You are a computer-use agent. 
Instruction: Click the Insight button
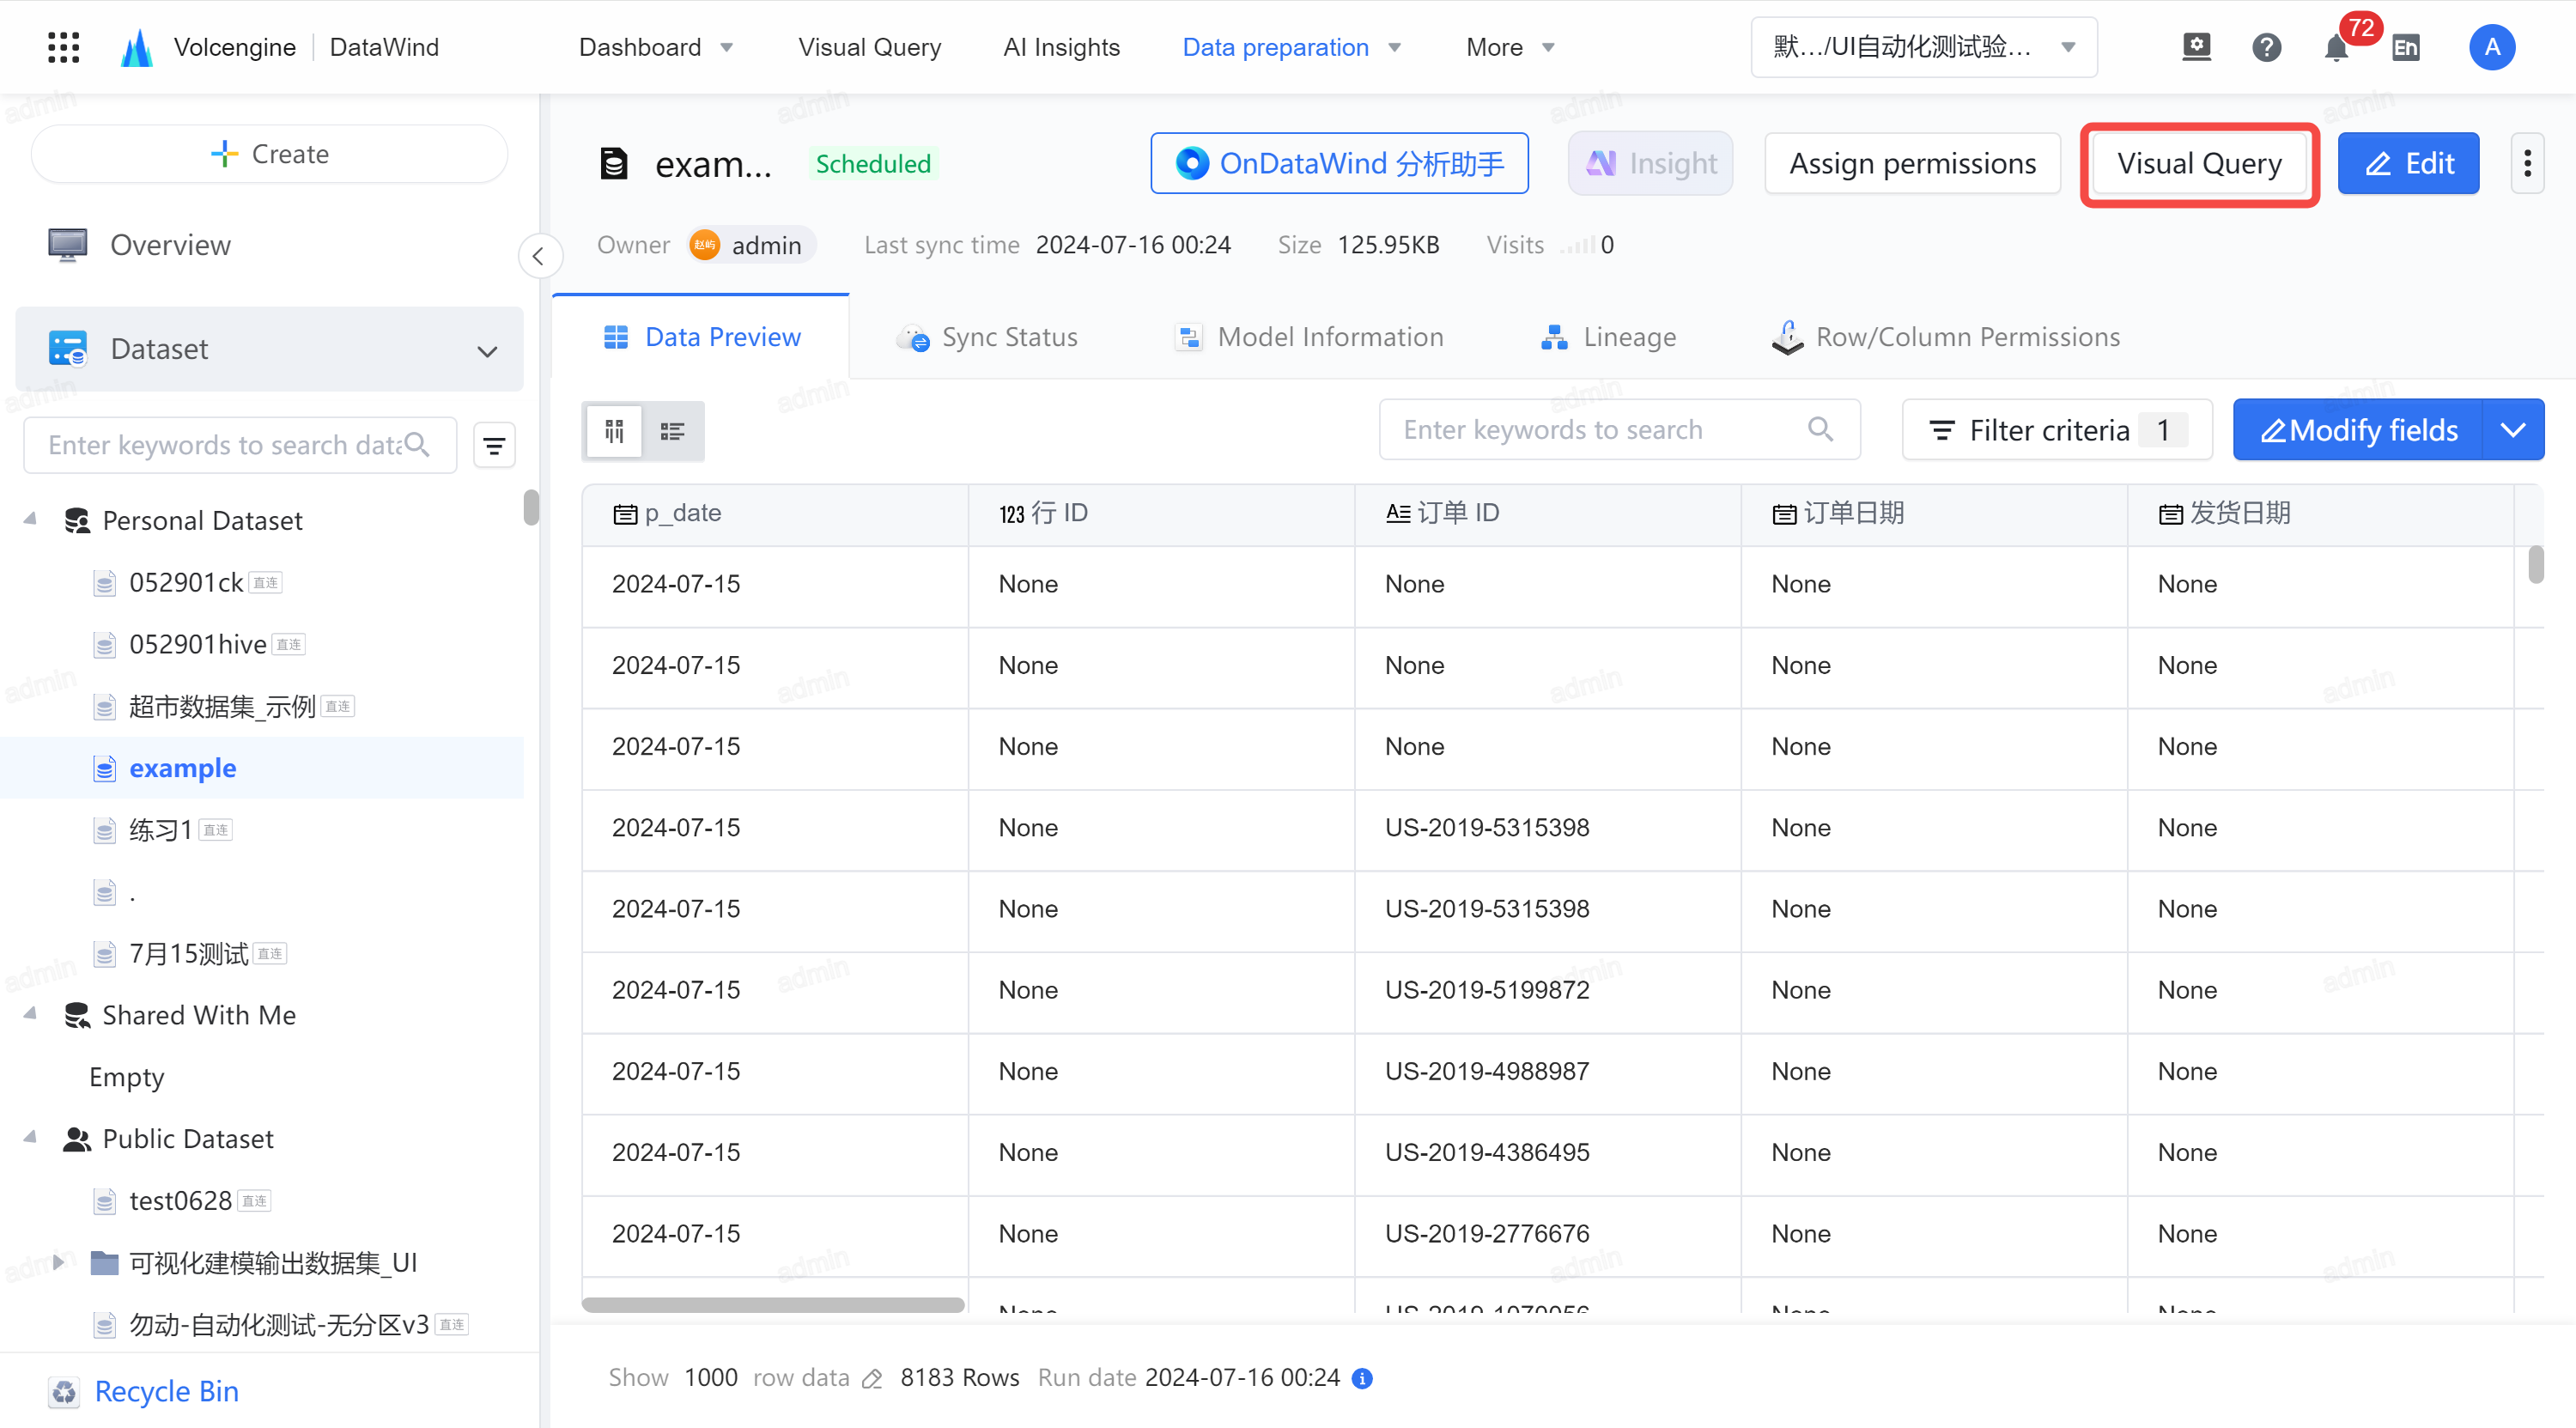pyautogui.click(x=1650, y=163)
